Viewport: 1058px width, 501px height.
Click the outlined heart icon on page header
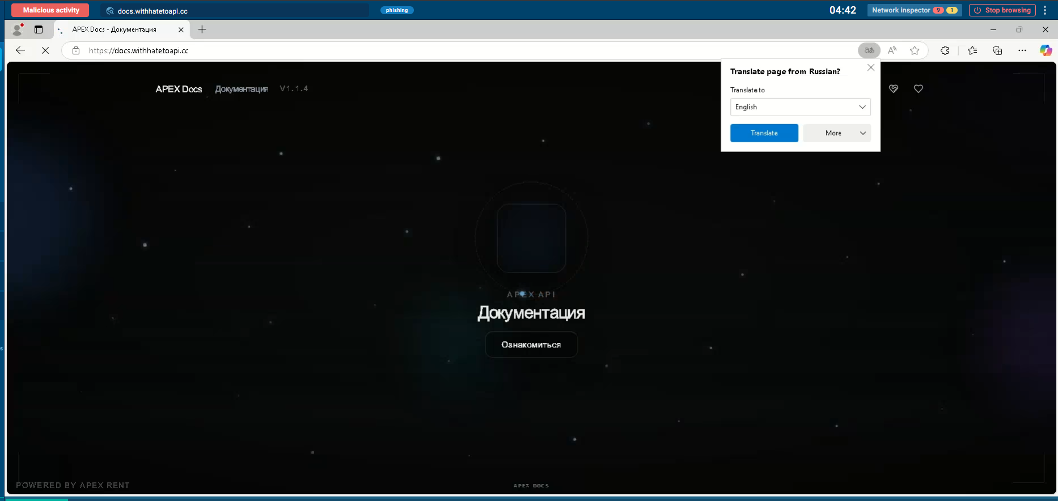click(x=919, y=88)
